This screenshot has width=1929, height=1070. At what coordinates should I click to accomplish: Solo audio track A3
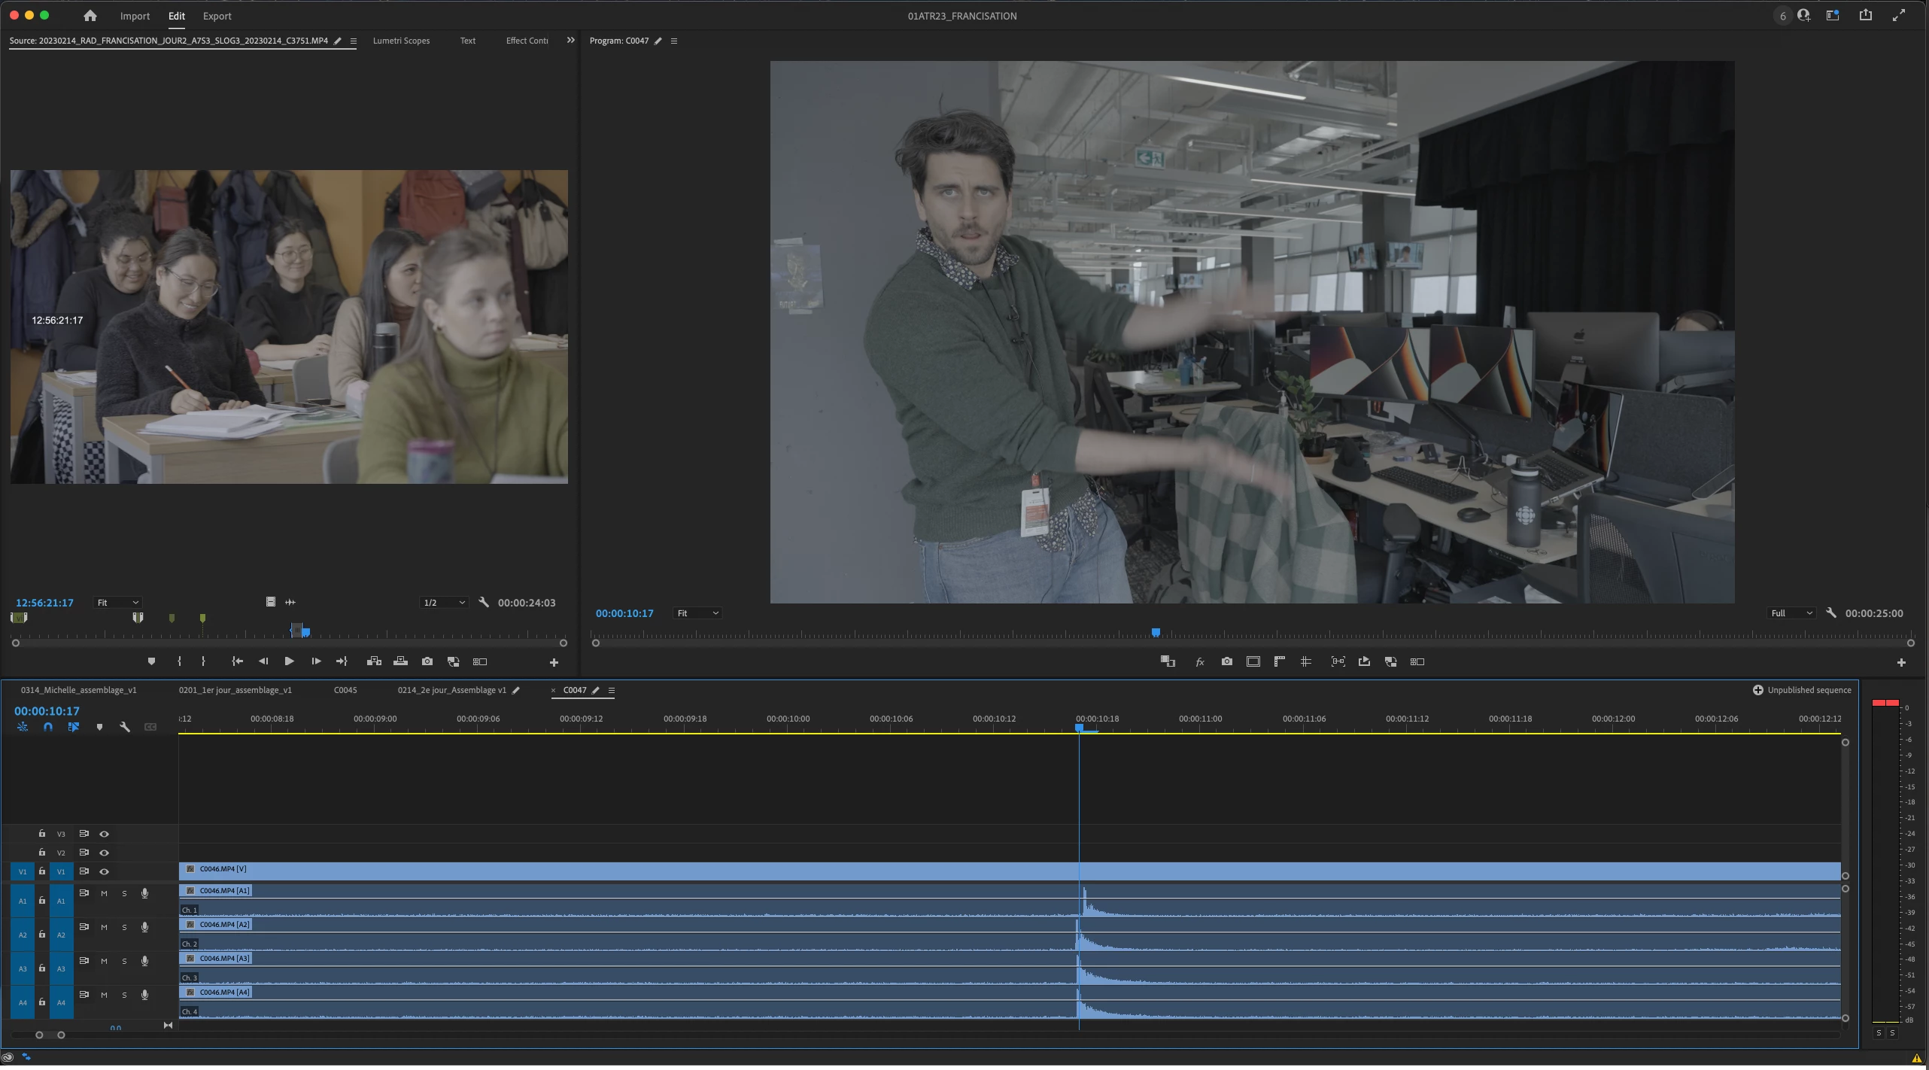125,961
